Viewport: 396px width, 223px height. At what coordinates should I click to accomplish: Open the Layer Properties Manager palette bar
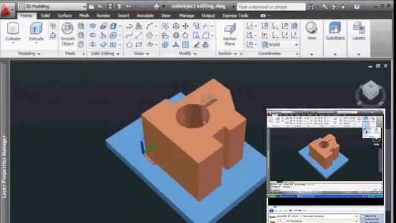point(4,142)
